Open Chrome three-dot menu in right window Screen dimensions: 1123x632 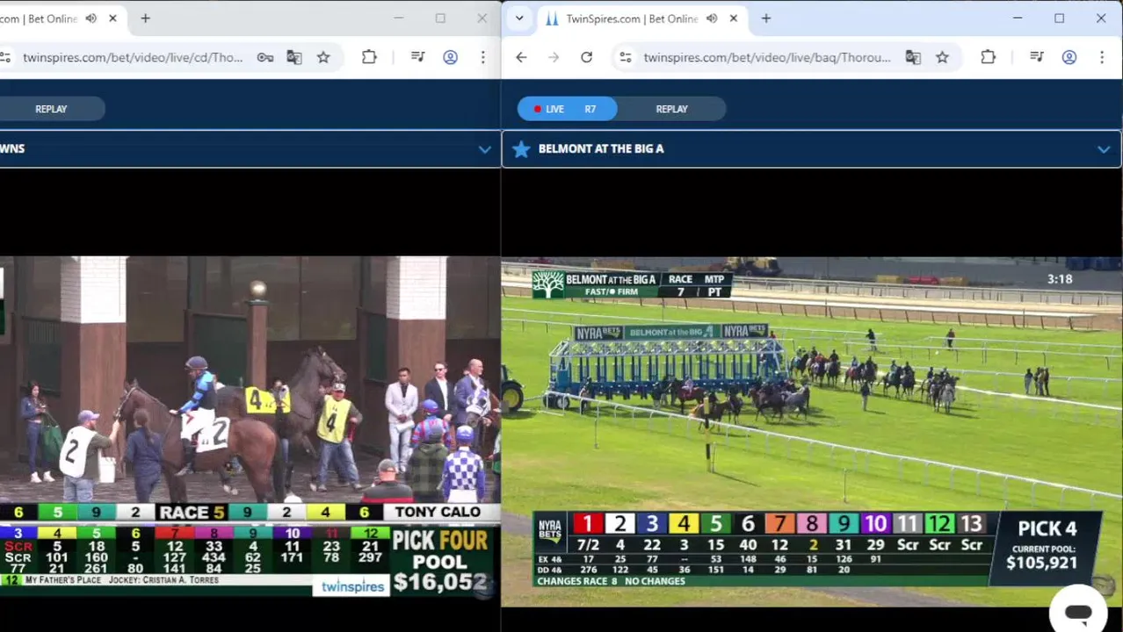[1101, 57]
